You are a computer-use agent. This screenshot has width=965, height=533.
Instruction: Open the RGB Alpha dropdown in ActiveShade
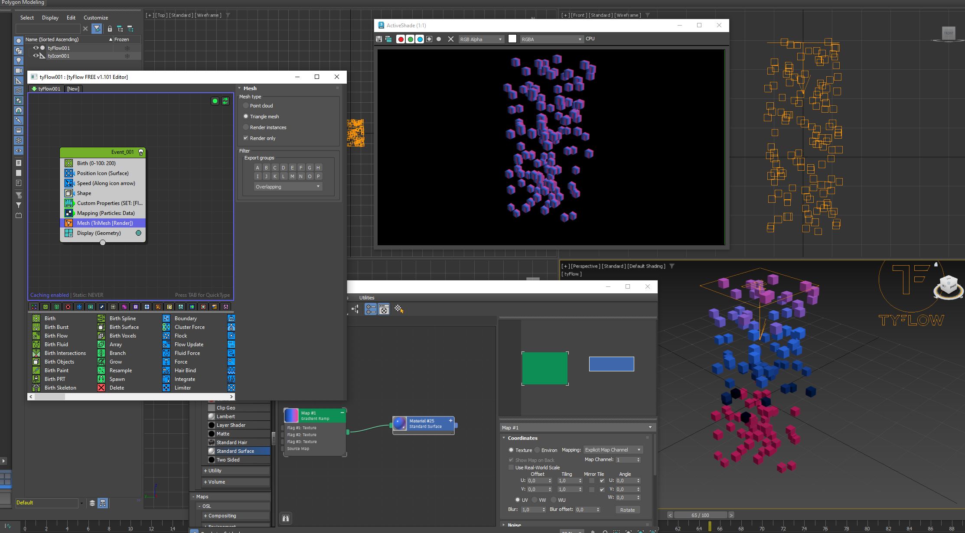481,39
